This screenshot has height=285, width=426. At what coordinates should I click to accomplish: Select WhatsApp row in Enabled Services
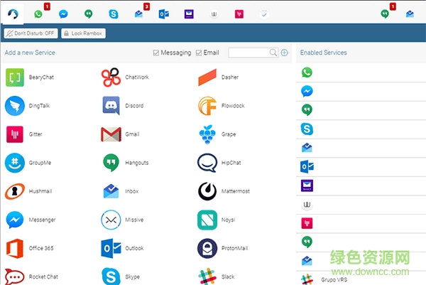point(361,72)
